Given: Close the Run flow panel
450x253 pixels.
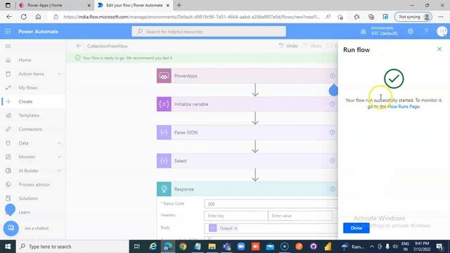Looking at the screenshot, I should (439, 49).
